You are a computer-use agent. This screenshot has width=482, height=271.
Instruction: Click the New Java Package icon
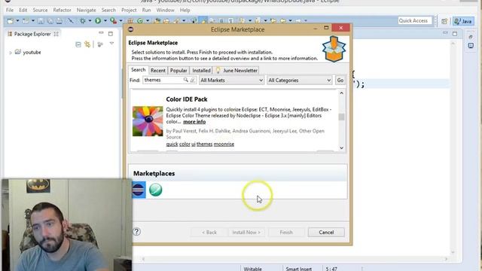click(x=130, y=20)
